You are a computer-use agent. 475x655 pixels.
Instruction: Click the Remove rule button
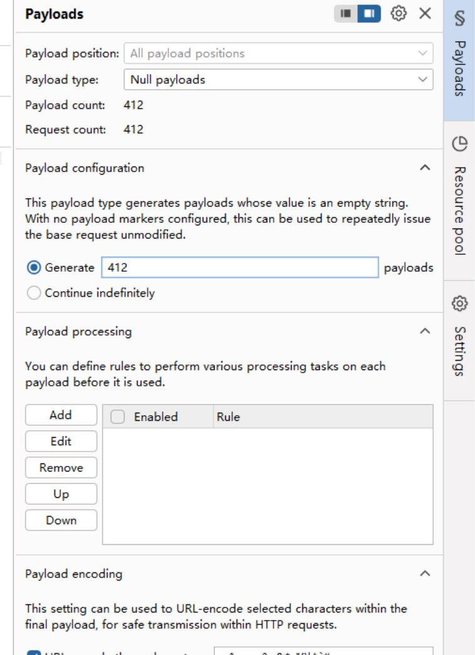pyautogui.click(x=61, y=467)
